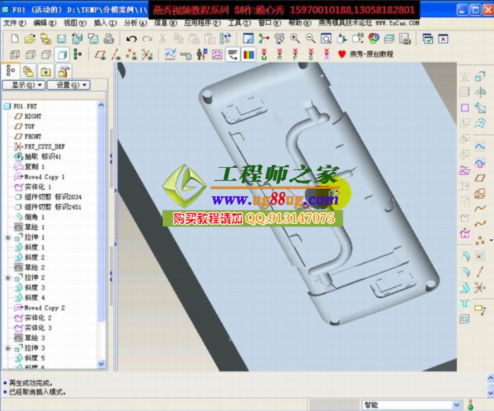This screenshot has width=494, height=411.
Task: Toggle the wireframe display mode icon
Action: point(15,55)
